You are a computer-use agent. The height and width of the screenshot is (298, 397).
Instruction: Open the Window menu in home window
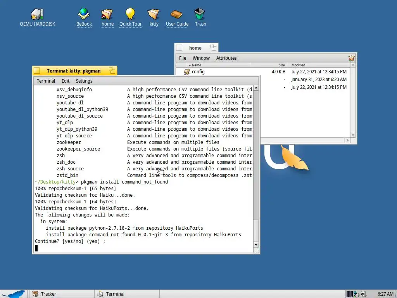click(201, 58)
